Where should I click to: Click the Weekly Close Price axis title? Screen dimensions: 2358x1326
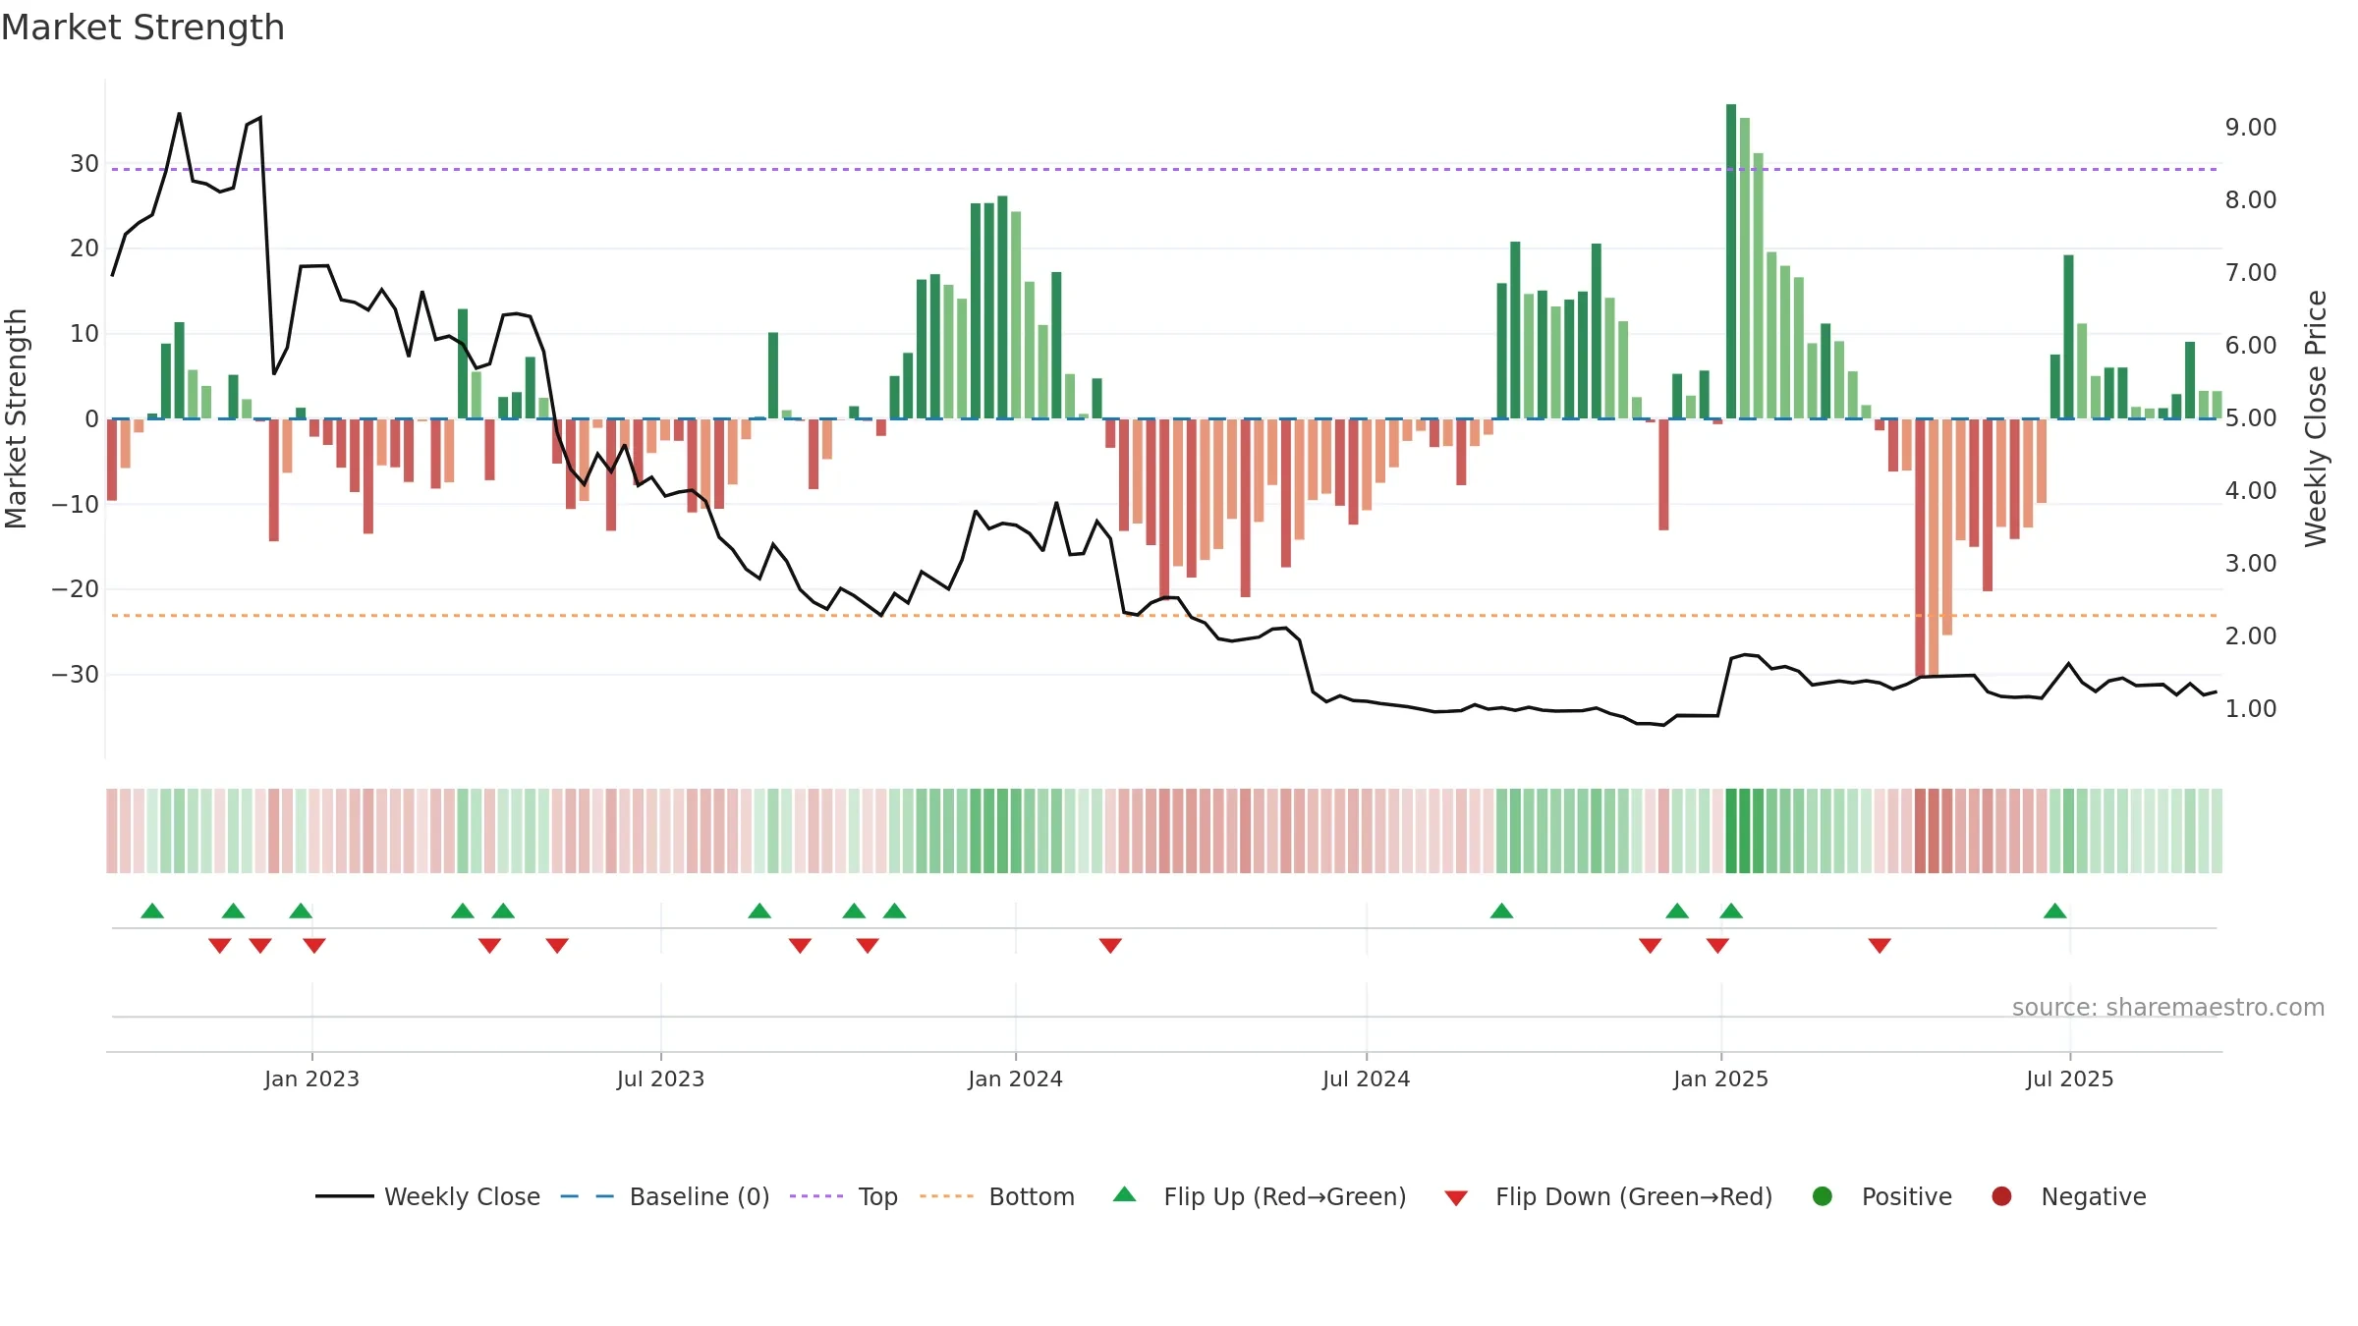[x=2316, y=418]
